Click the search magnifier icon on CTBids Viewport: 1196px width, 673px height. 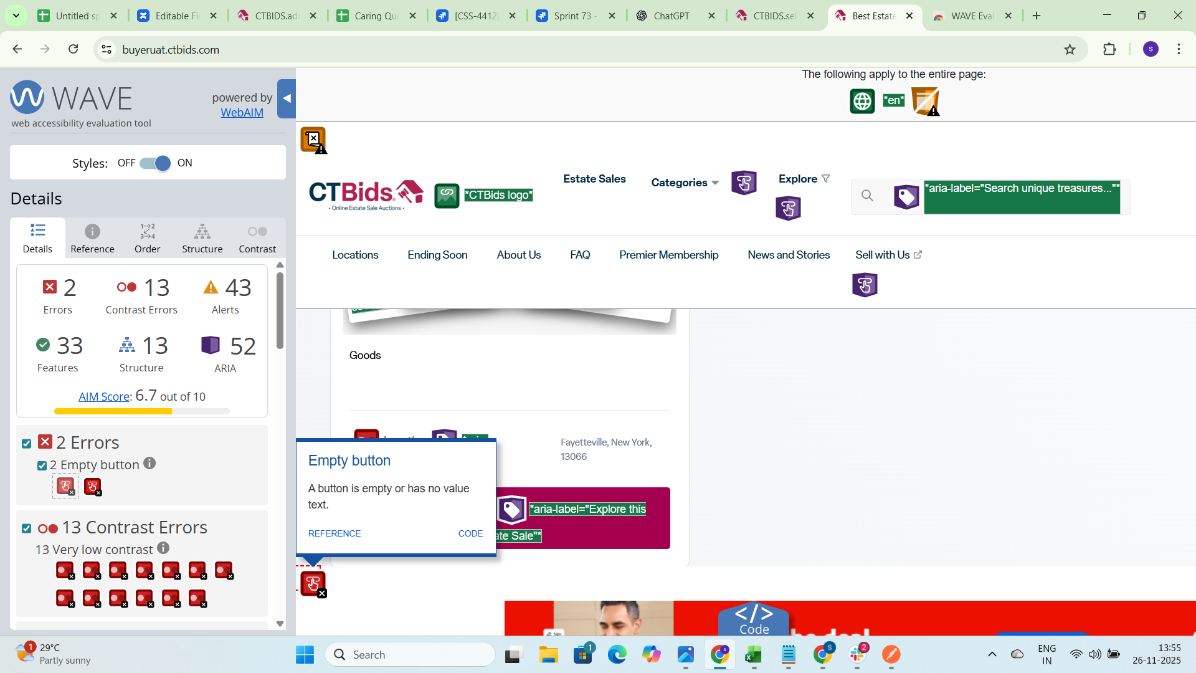pyautogui.click(x=867, y=196)
